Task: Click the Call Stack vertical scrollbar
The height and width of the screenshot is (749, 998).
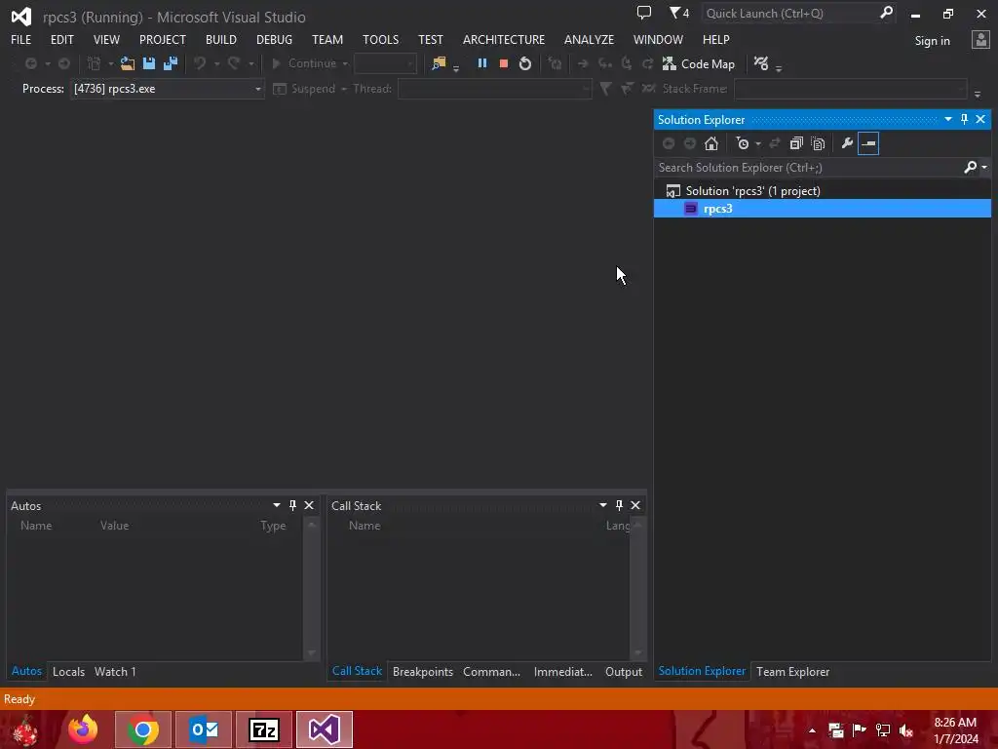Action: click(637, 589)
